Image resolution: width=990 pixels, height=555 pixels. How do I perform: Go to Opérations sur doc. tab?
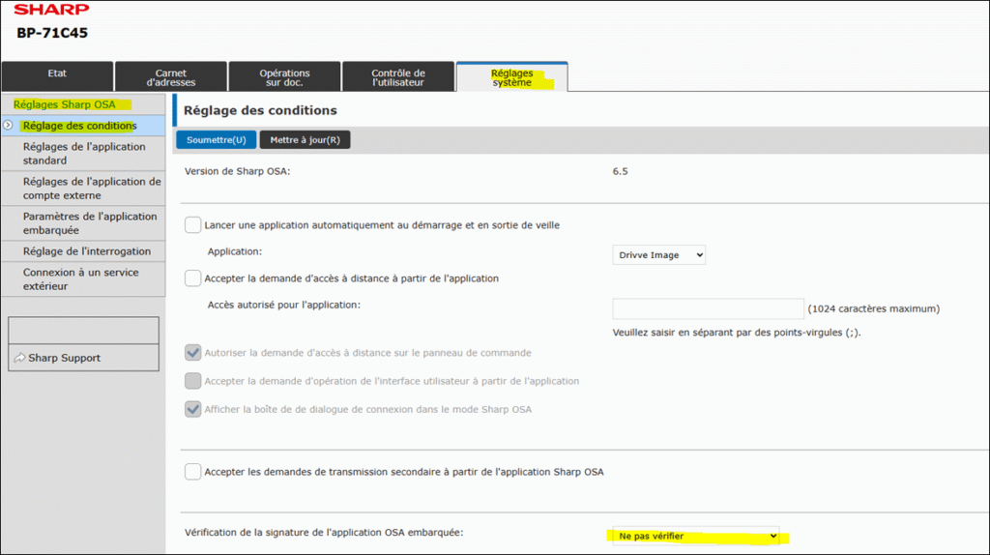[285, 76]
